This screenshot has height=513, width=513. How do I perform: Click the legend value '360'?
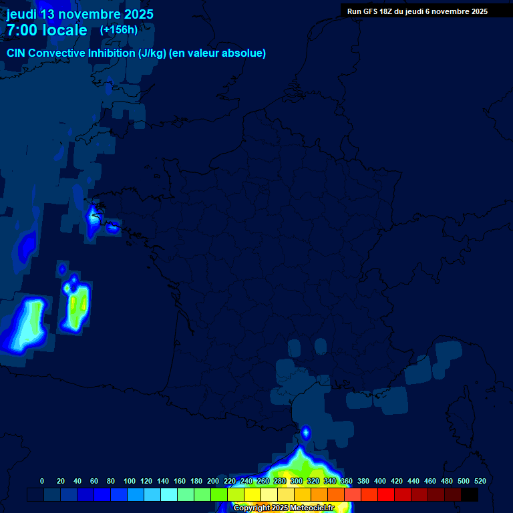(x=347, y=481)
